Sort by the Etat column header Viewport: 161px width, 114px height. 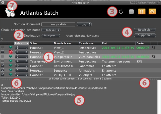tap(118, 43)
